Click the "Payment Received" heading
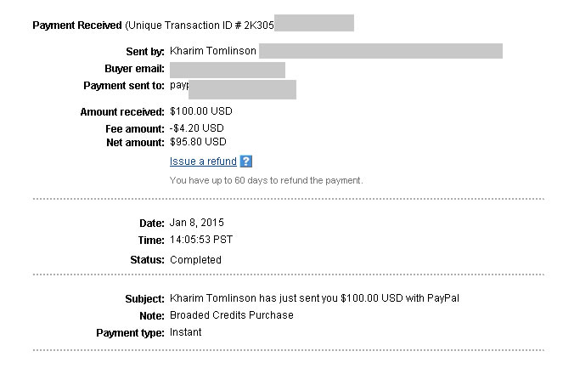 [77, 25]
